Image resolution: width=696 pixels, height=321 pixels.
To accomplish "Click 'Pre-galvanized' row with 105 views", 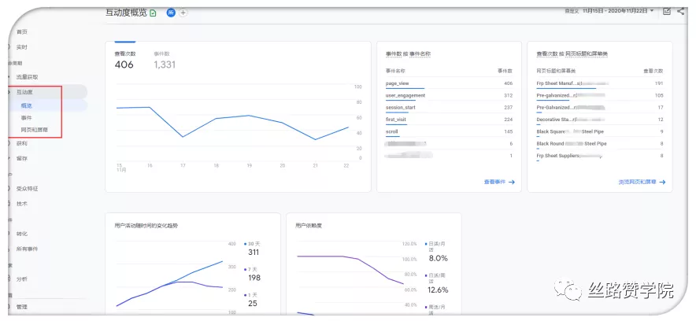I will (600, 95).
